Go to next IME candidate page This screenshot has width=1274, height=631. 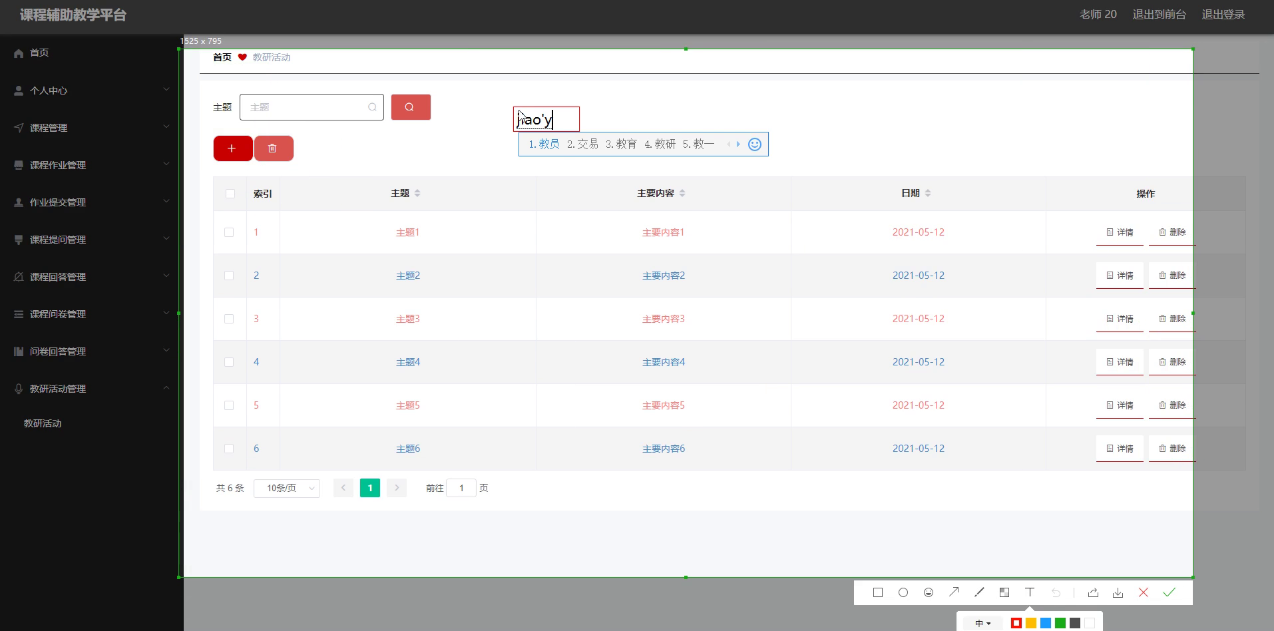(738, 144)
